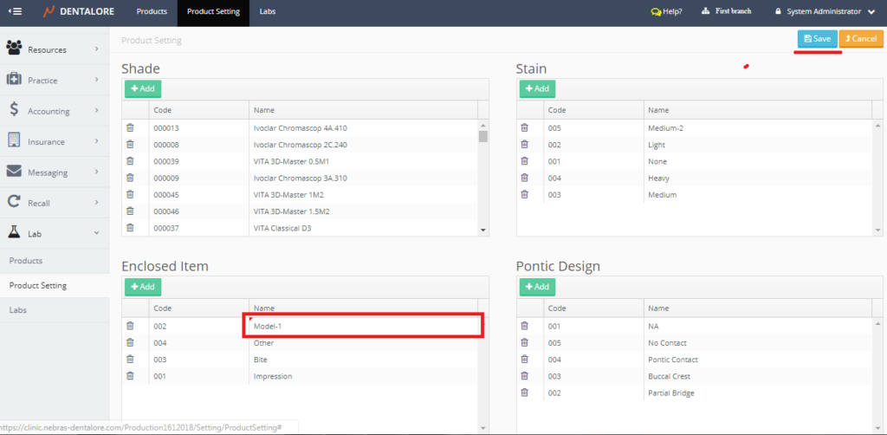The image size is (887, 435).
Task: Switch to the Products top tab
Action: click(x=152, y=12)
